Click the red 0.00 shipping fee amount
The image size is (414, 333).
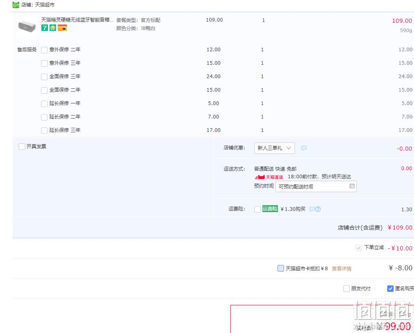[406, 169]
